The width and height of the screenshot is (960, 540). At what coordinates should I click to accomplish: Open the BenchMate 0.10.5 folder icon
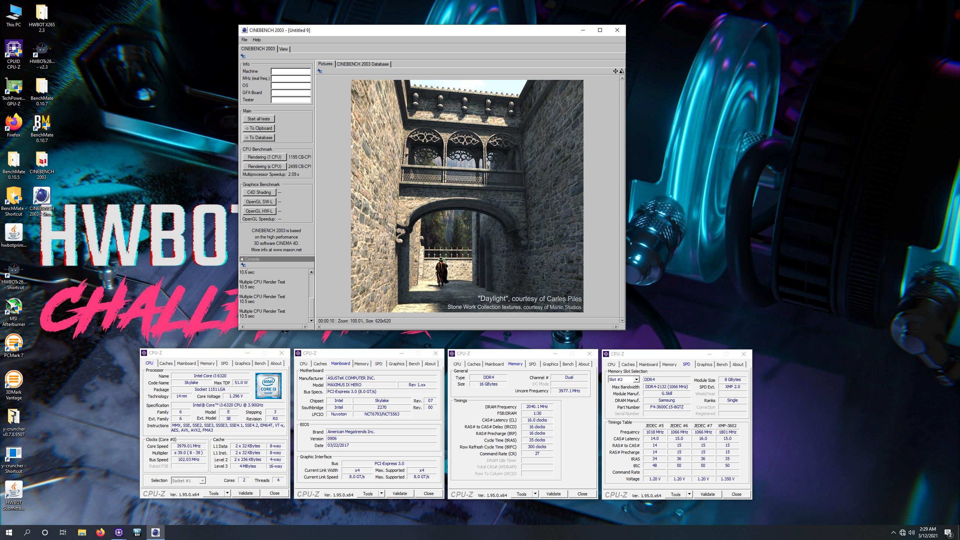coord(13,165)
